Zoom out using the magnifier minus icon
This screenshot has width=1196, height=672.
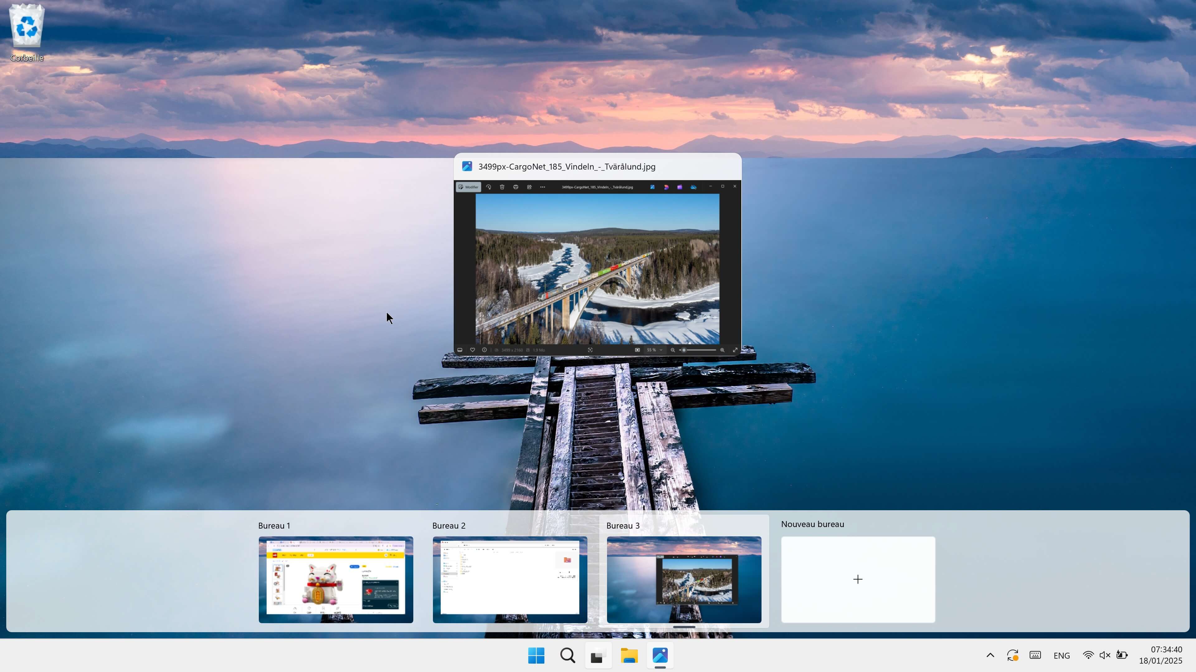pyautogui.click(x=673, y=350)
